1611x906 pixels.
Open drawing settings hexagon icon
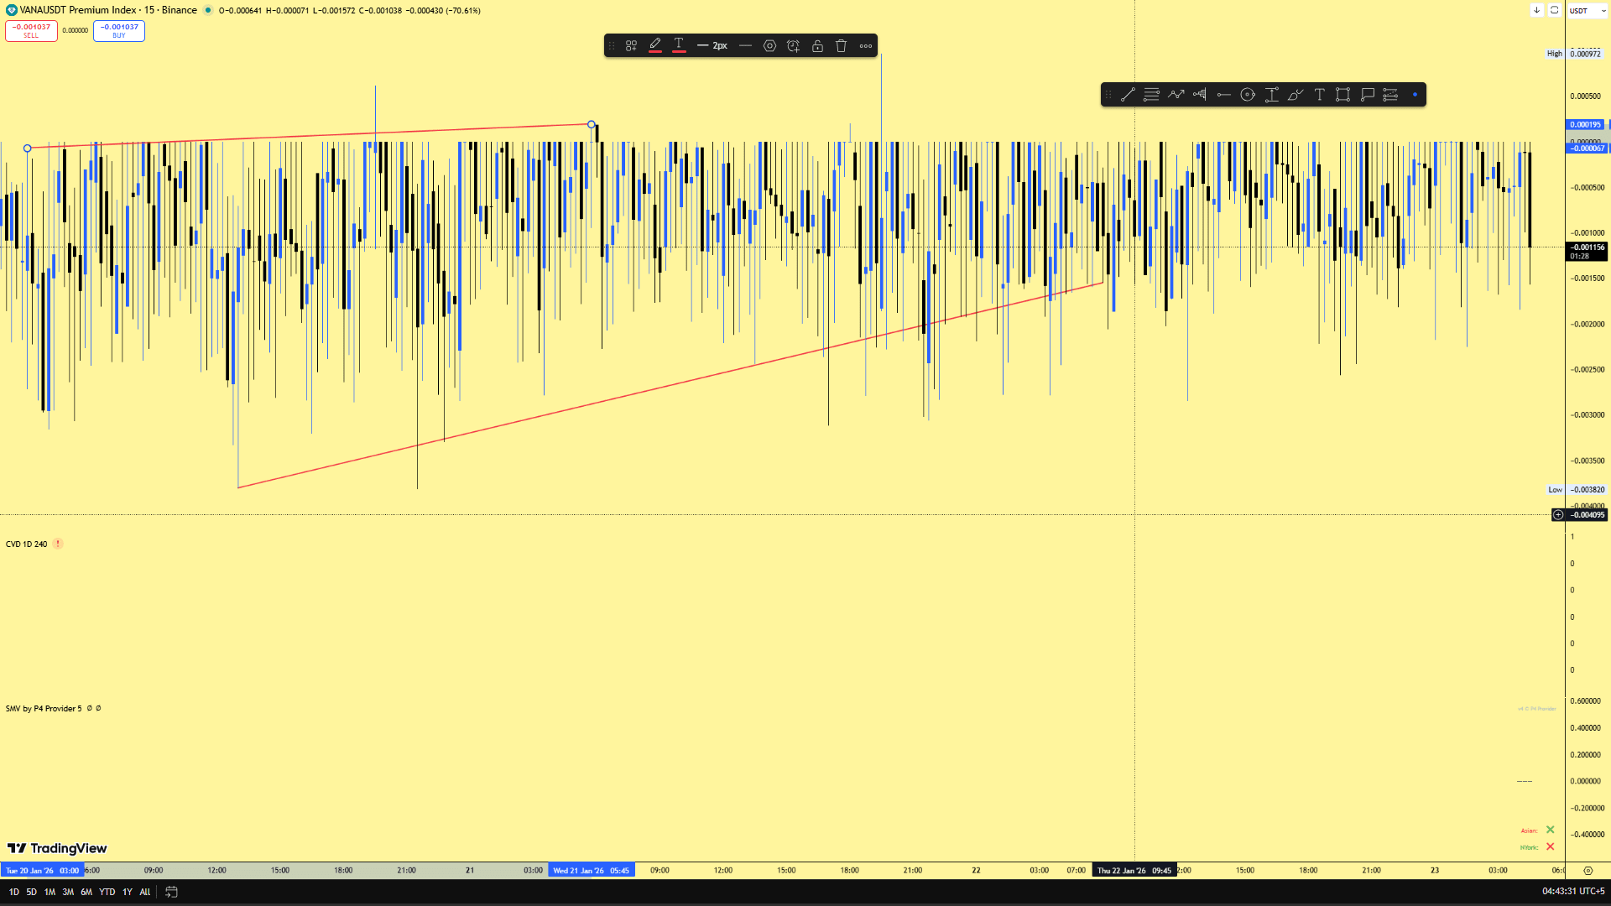[769, 46]
